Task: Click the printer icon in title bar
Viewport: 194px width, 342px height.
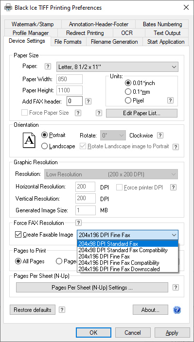Action: 8,8
